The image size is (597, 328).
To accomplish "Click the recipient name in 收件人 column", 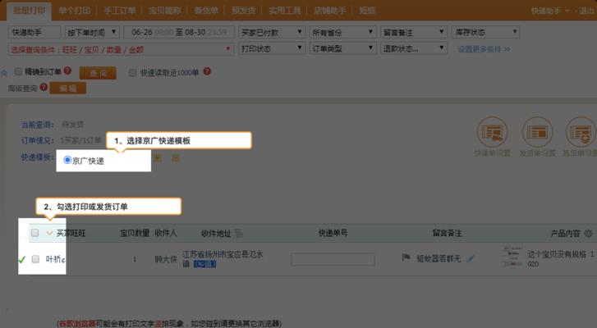I will 166,259.
